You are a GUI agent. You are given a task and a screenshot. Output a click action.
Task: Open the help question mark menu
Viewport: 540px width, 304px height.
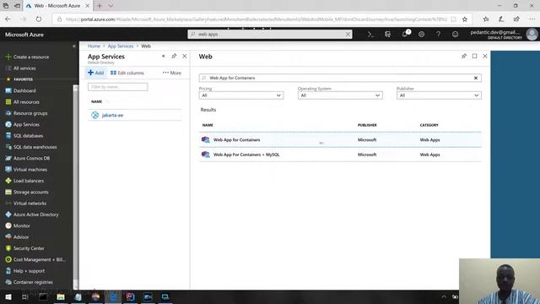438,34
